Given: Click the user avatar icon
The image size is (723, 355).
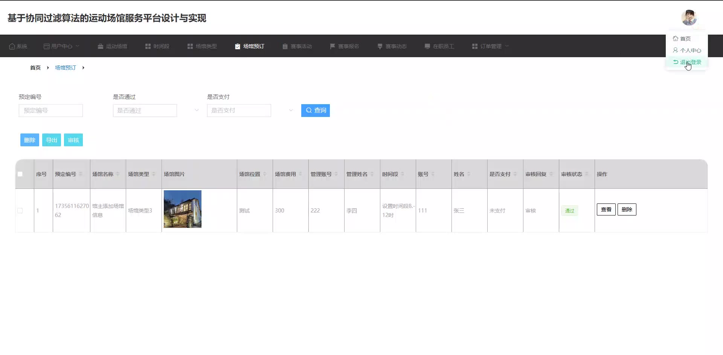Looking at the screenshot, I should (689, 18).
